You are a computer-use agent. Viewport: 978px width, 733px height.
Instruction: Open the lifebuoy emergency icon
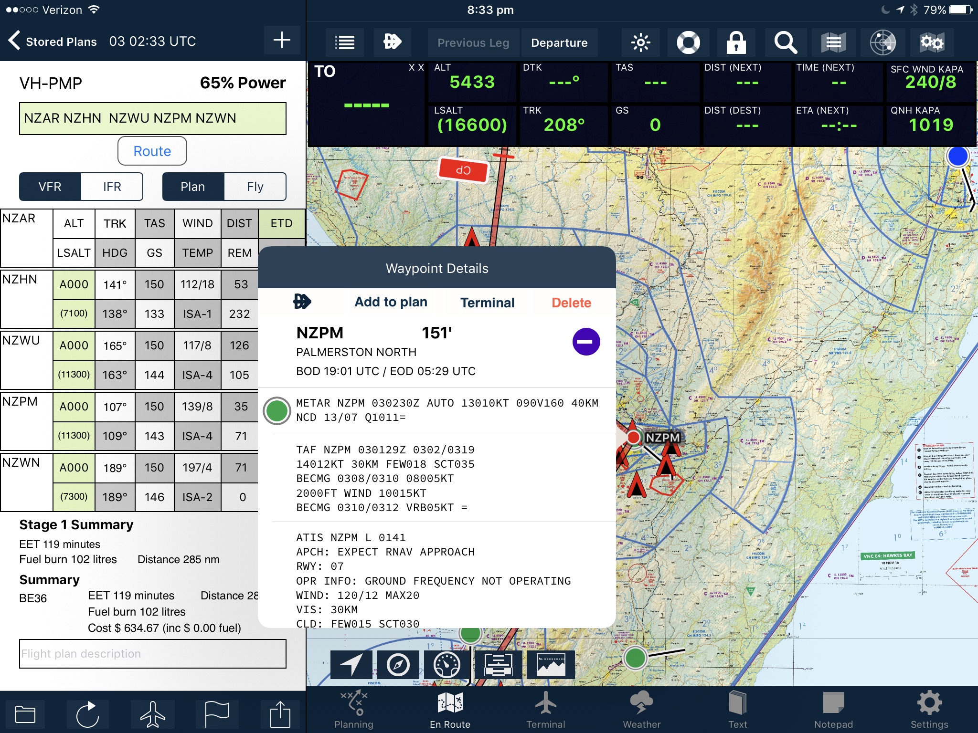pos(688,42)
